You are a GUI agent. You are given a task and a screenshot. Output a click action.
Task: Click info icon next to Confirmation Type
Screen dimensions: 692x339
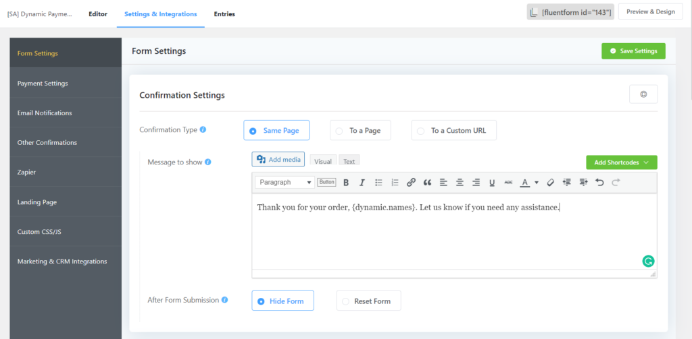tap(203, 130)
